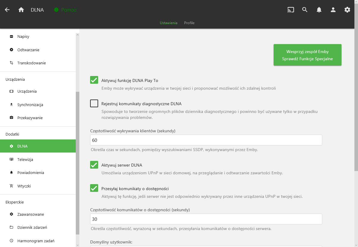This screenshot has height=247, width=358.
Task: Select the Ustawienia tab
Action: click(x=169, y=23)
